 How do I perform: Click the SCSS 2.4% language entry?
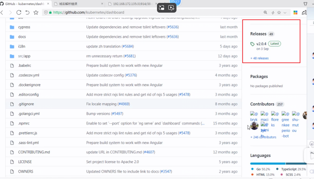coord(291,174)
